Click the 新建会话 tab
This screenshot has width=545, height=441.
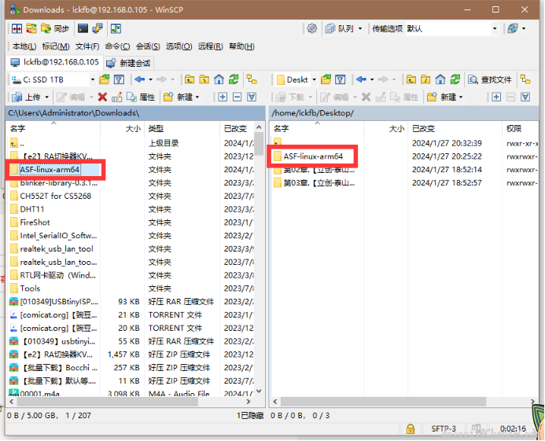tap(129, 63)
